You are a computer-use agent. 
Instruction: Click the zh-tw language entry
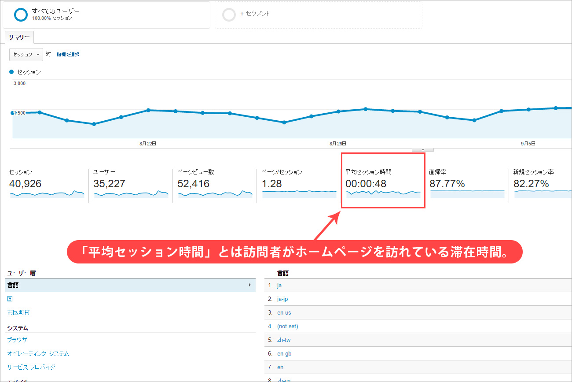point(284,340)
